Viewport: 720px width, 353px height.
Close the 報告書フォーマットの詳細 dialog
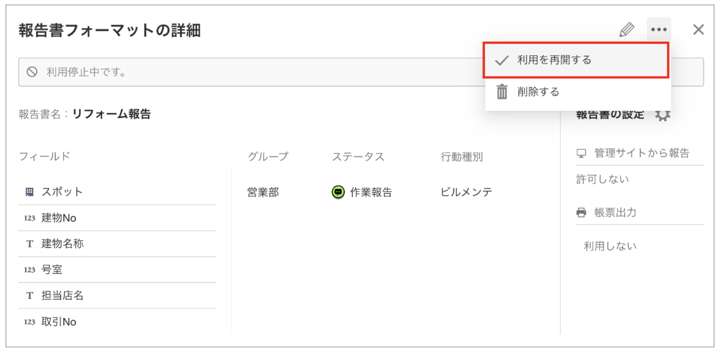click(x=698, y=30)
